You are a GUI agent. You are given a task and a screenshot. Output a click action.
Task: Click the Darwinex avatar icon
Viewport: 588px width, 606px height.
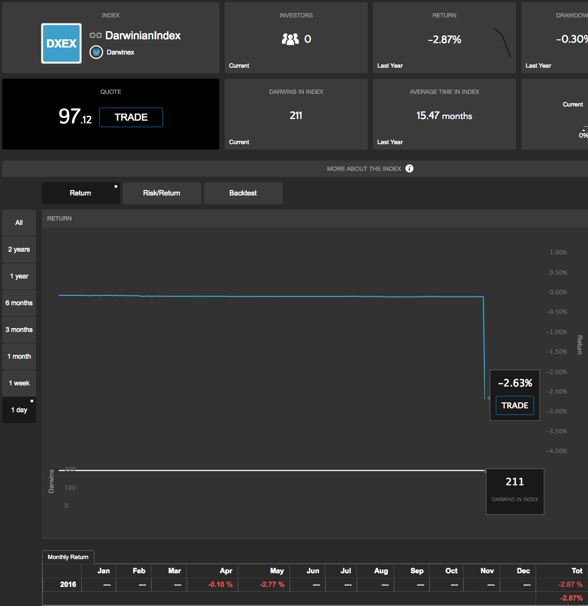pyautogui.click(x=96, y=52)
